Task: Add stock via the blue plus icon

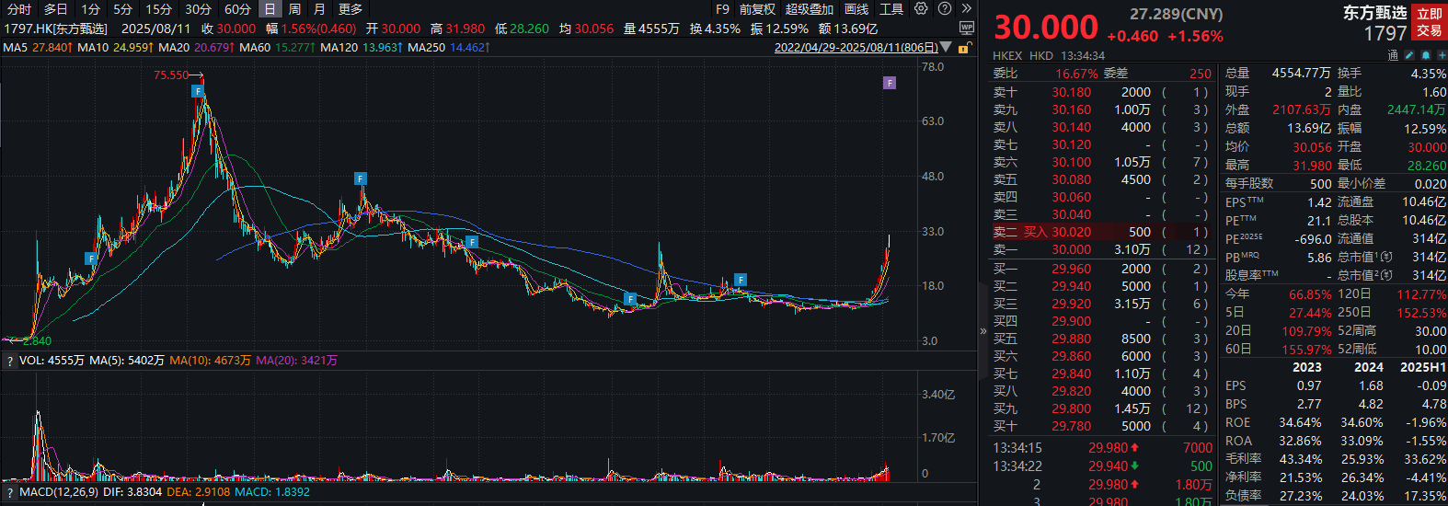Action: [x=1442, y=55]
